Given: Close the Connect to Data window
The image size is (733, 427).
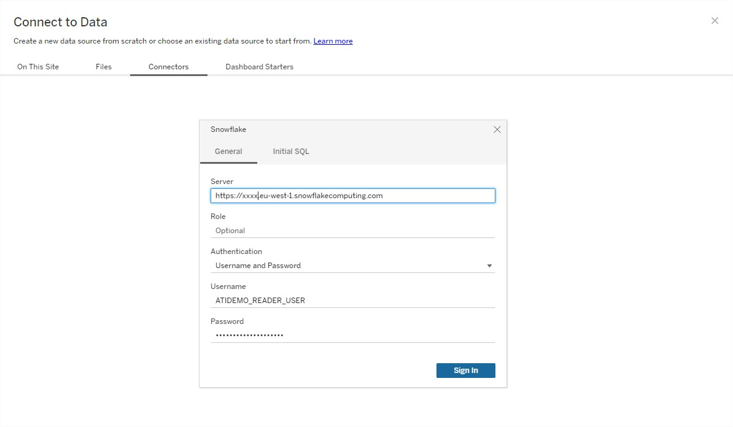Looking at the screenshot, I should coord(715,21).
